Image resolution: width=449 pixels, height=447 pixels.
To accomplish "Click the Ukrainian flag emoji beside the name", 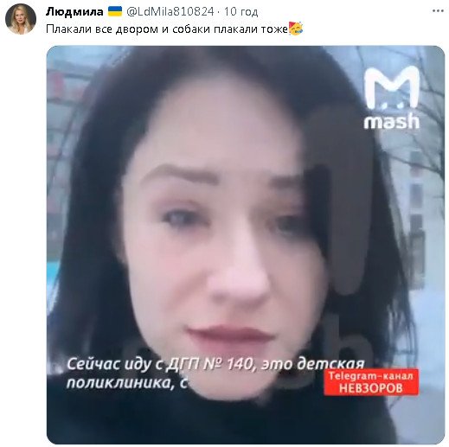I will click(x=115, y=11).
